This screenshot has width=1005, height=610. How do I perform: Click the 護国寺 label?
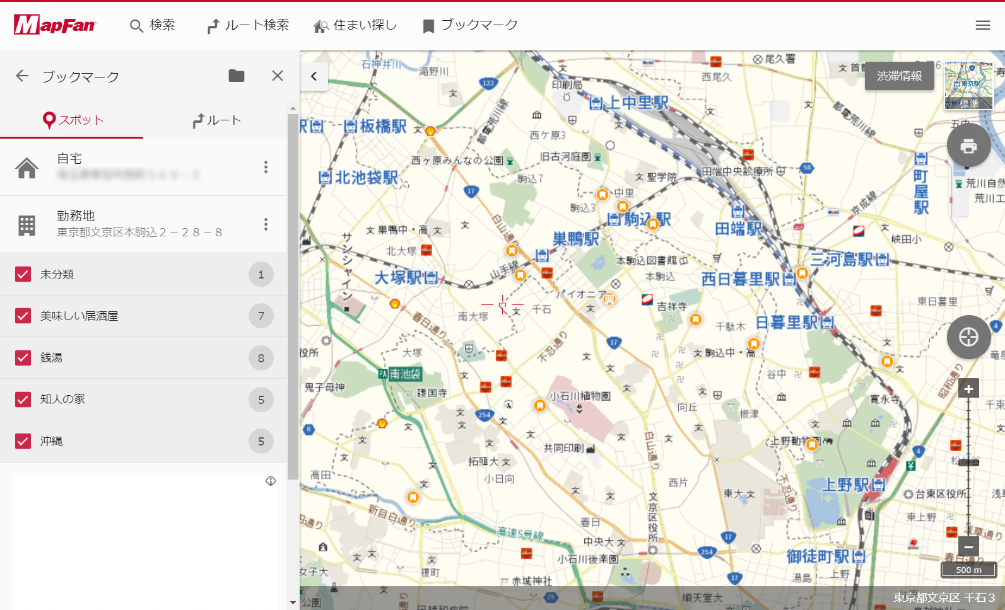(x=432, y=393)
